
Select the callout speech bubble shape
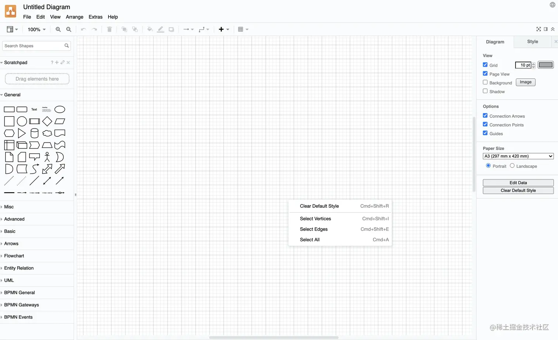(34, 157)
